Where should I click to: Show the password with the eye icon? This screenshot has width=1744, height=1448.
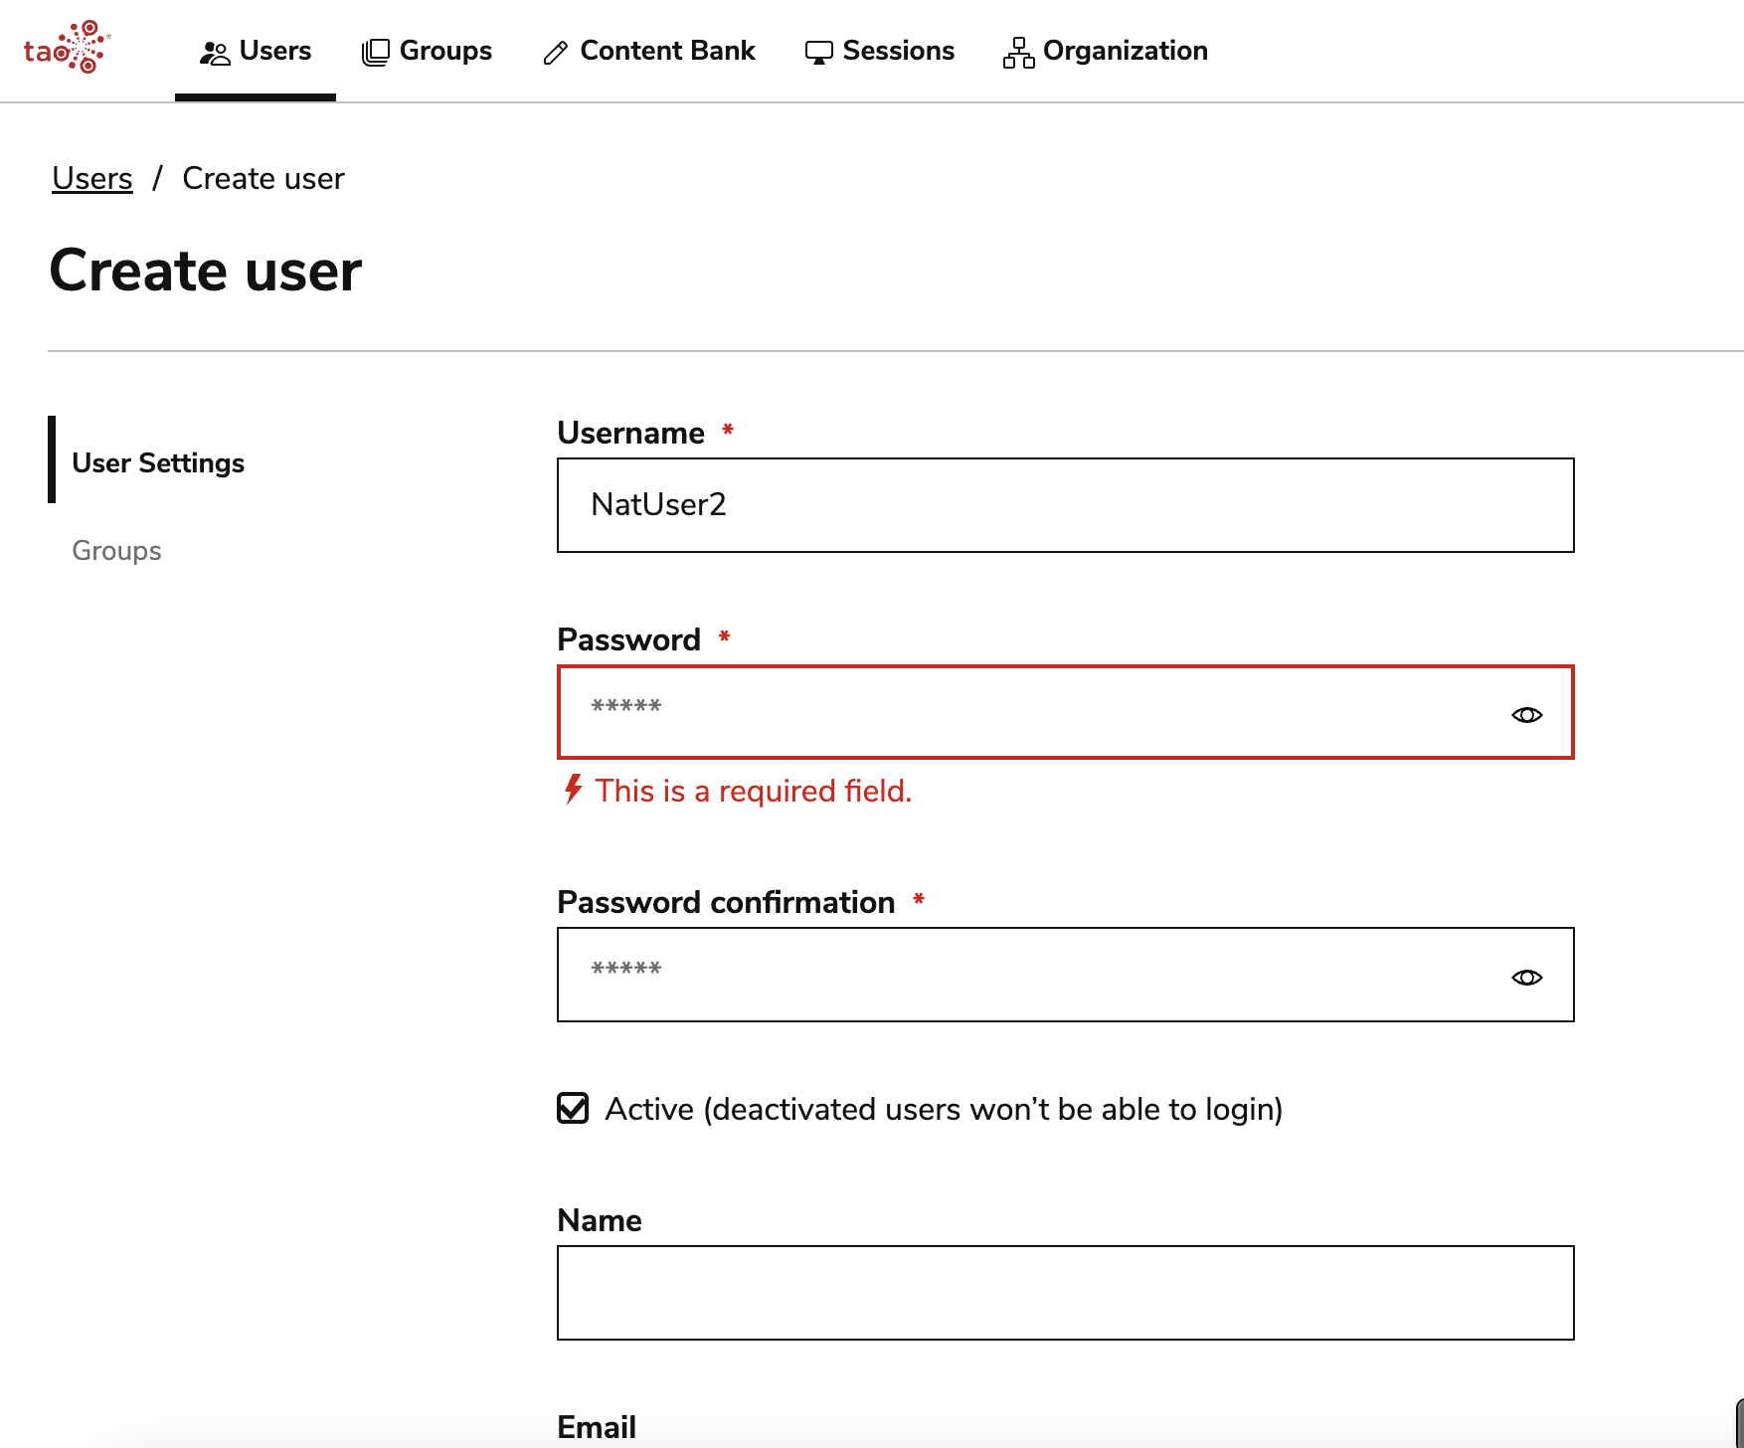tap(1526, 714)
